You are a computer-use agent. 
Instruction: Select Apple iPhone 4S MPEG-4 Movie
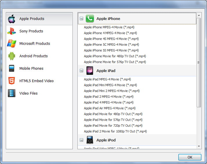pos(111,39)
